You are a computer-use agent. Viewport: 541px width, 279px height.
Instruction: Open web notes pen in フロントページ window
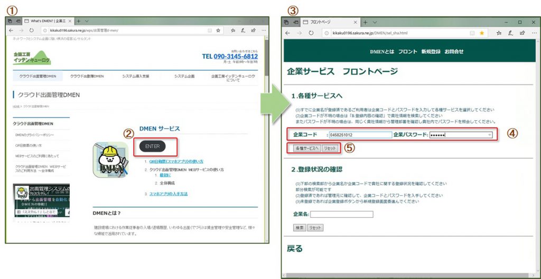(x=511, y=33)
